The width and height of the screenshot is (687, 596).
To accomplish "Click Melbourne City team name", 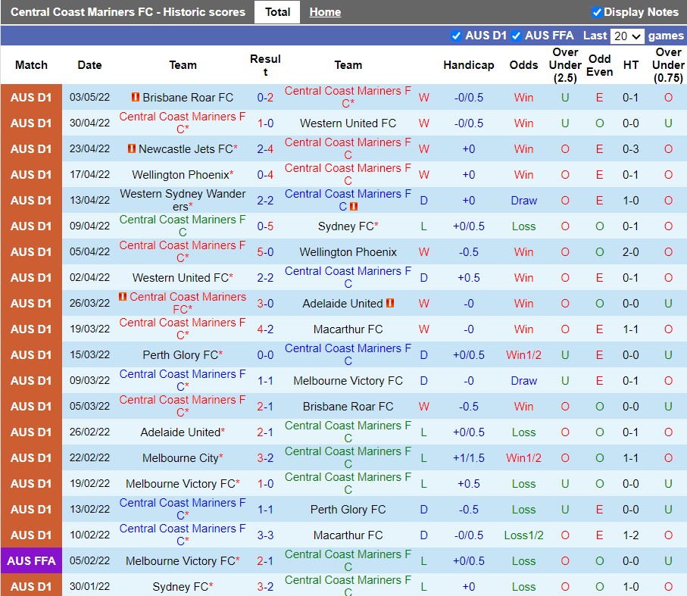I will pos(180,458).
